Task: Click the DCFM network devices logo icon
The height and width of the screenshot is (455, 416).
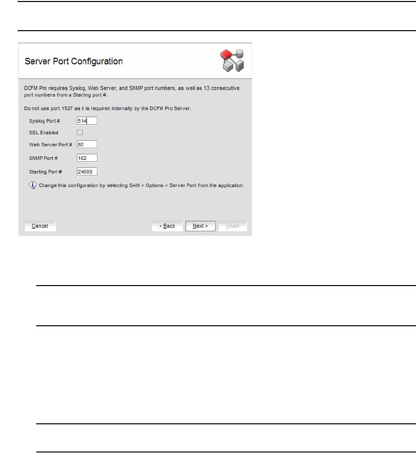Action: 232,61
